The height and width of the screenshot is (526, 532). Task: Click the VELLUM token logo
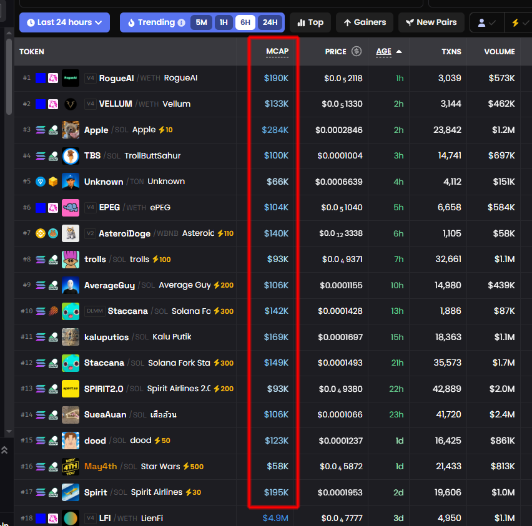point(71,104)
